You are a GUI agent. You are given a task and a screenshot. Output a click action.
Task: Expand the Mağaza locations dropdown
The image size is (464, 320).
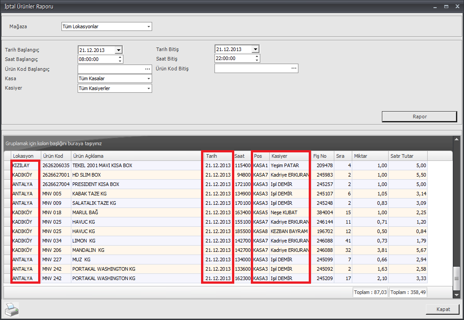pyautogui.click(x=148, y=26)
